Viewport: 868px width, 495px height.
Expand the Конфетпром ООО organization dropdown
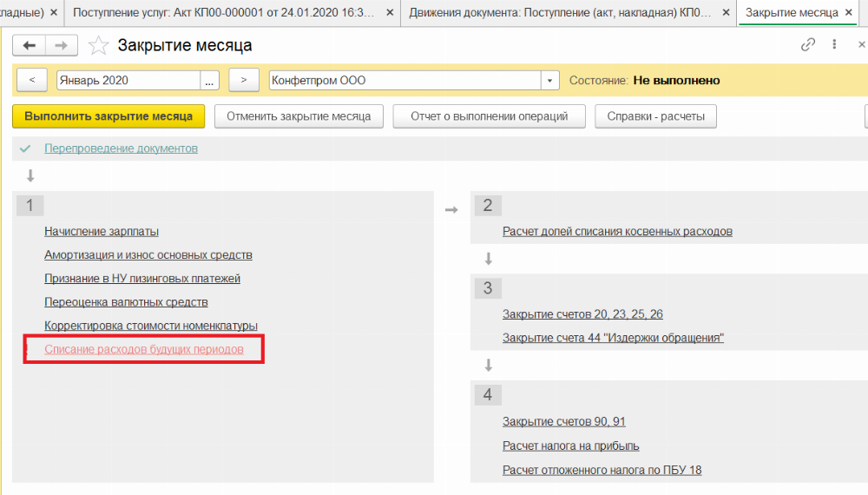click(549, 80)
